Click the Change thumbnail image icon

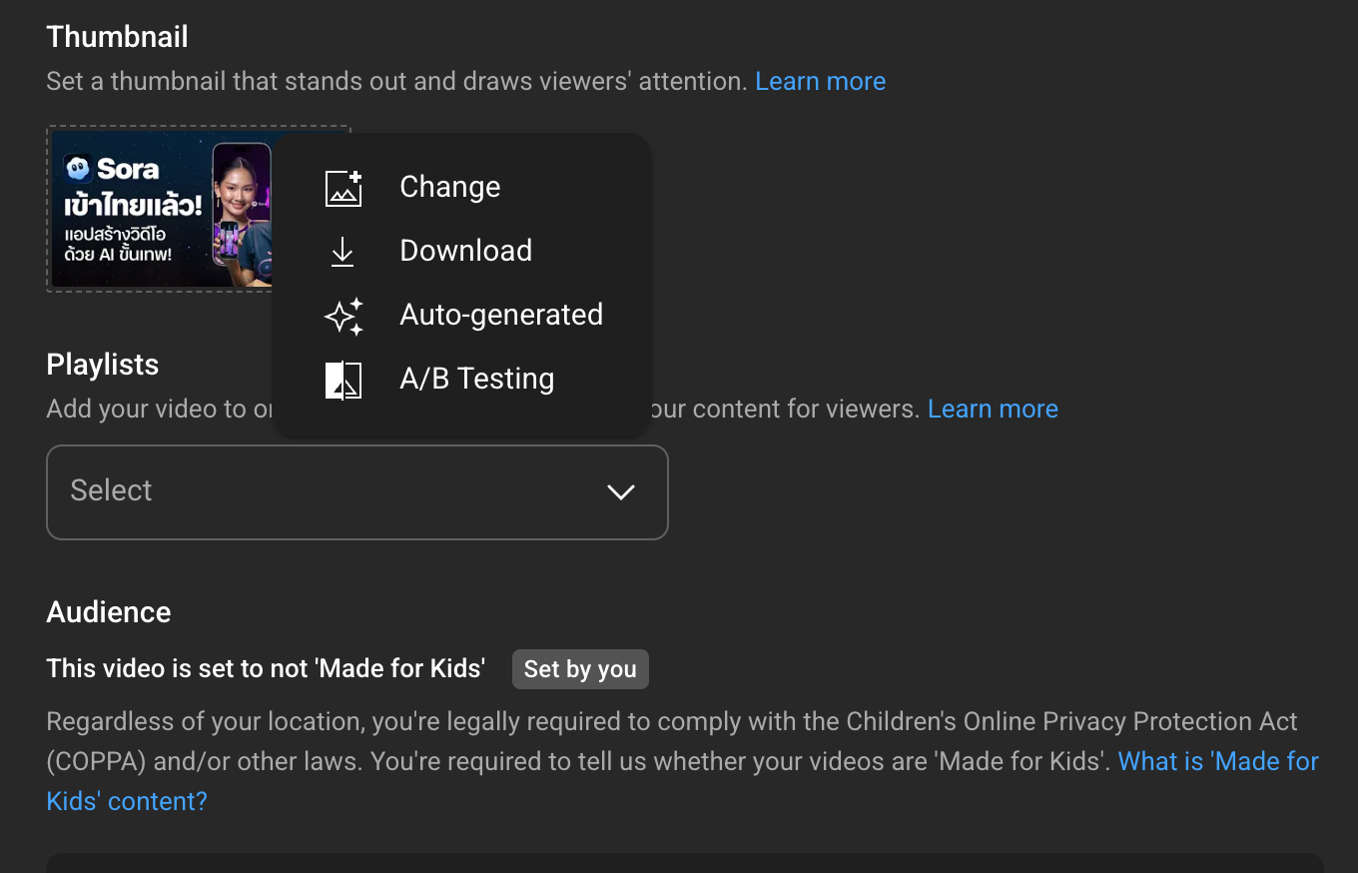(x=343, y=188)
